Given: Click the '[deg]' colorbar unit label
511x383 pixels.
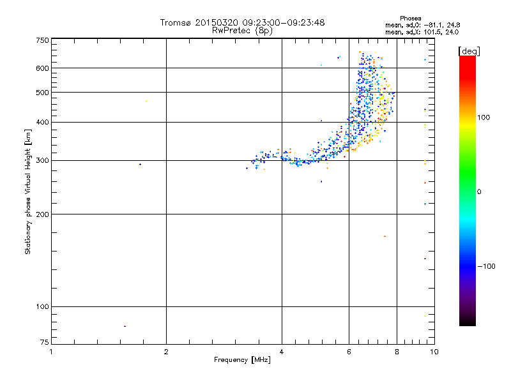Looking at the screenshot, I should pos(469,51).
